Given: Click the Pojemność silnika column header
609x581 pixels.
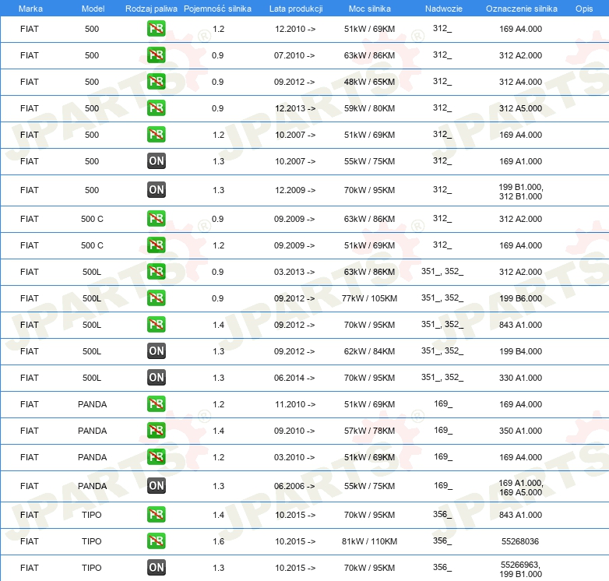Looking at the screenshot, I should pos(217,9).
